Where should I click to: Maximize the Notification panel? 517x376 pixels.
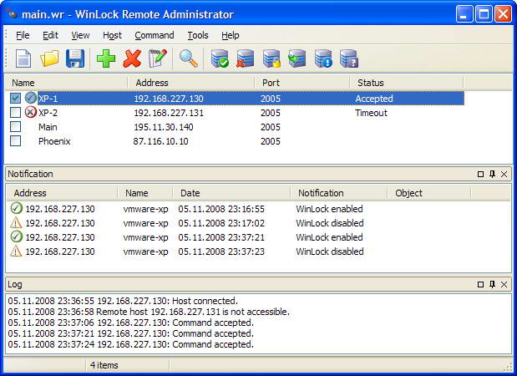481,174
